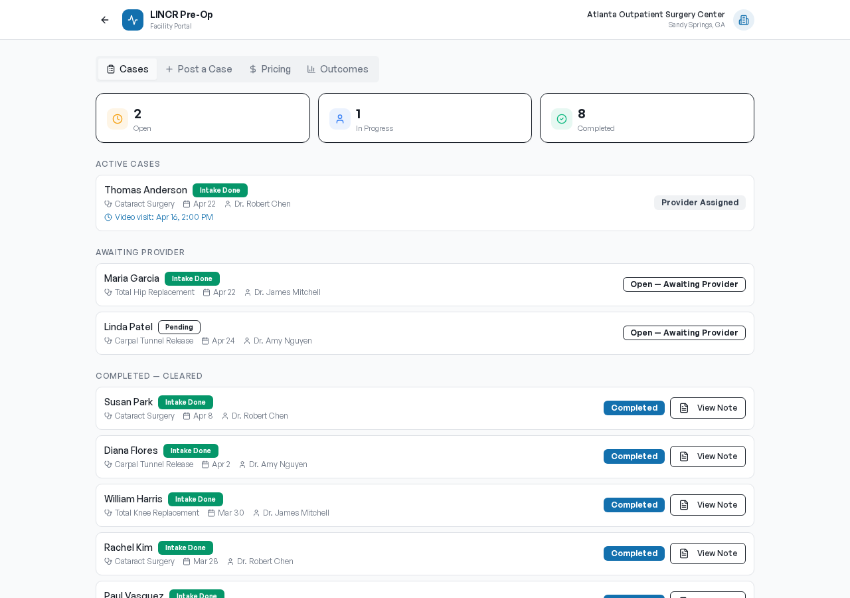Open the Post a Case tab
The height and width of the screenshot is (598, 850).
click(x=199, y=69)
